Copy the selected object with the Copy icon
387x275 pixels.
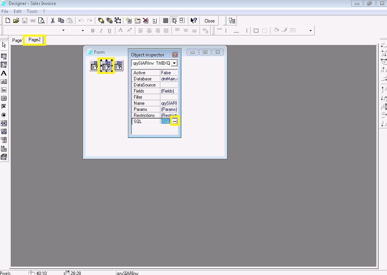pos(61,21)
